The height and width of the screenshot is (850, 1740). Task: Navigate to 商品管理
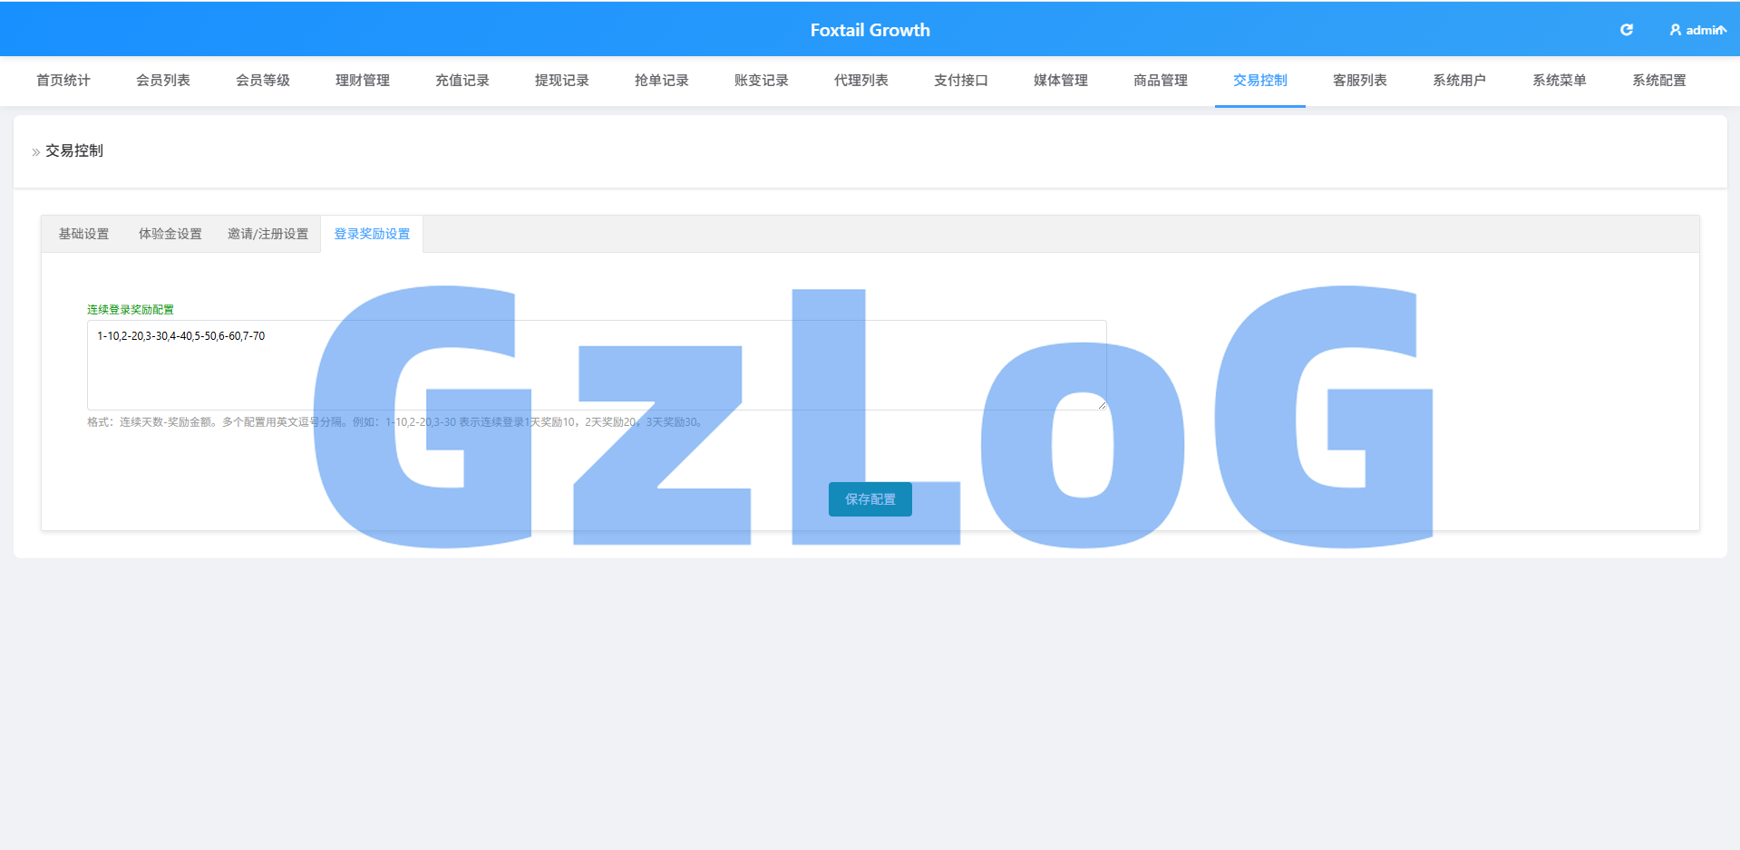(x=1161, y=81)
